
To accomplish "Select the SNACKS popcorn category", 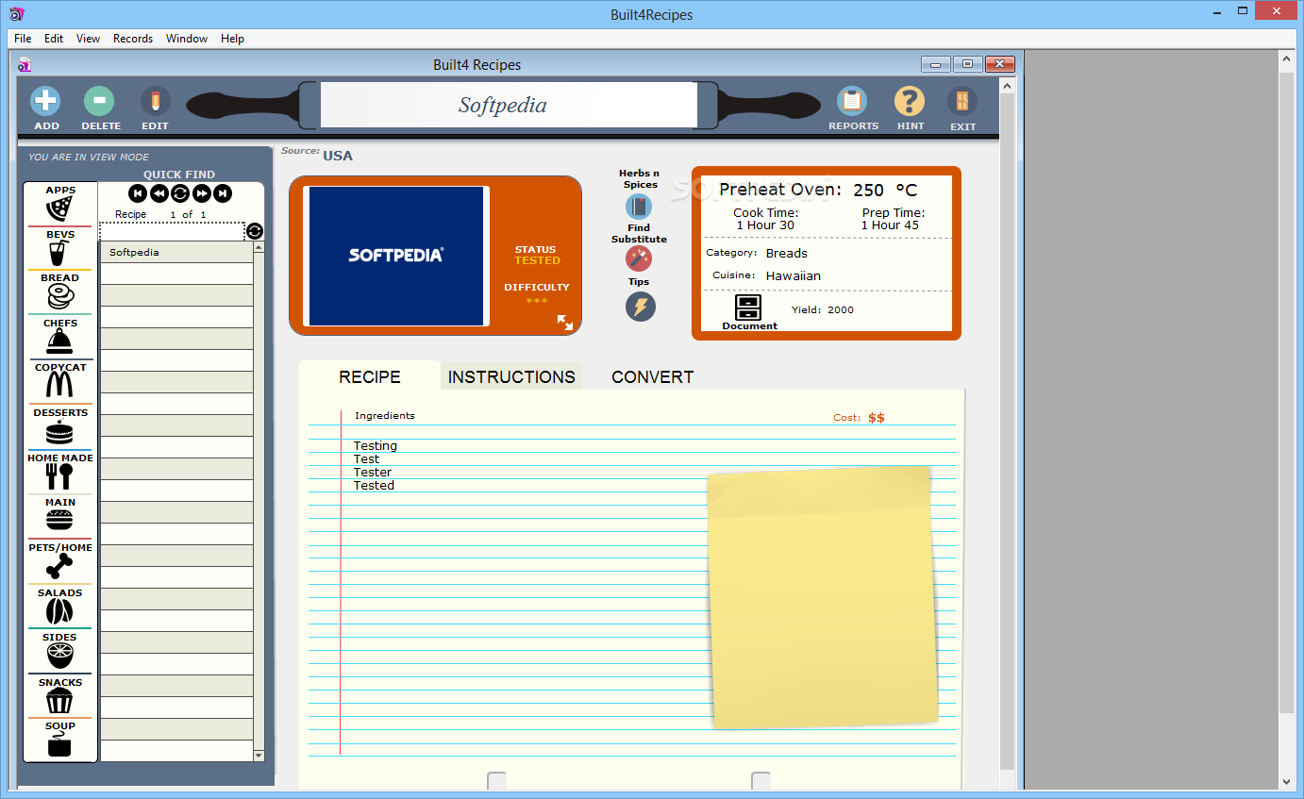I will (60, 701).
